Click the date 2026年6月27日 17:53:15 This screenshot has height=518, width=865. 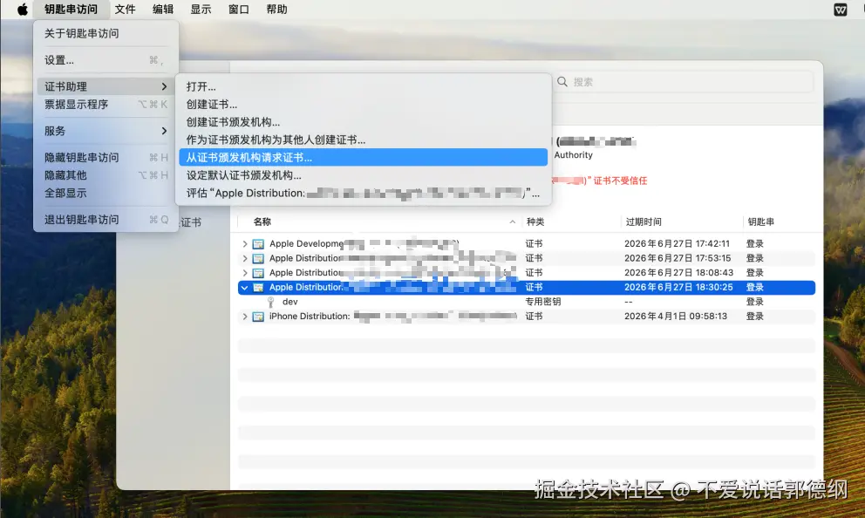[678, 258]
